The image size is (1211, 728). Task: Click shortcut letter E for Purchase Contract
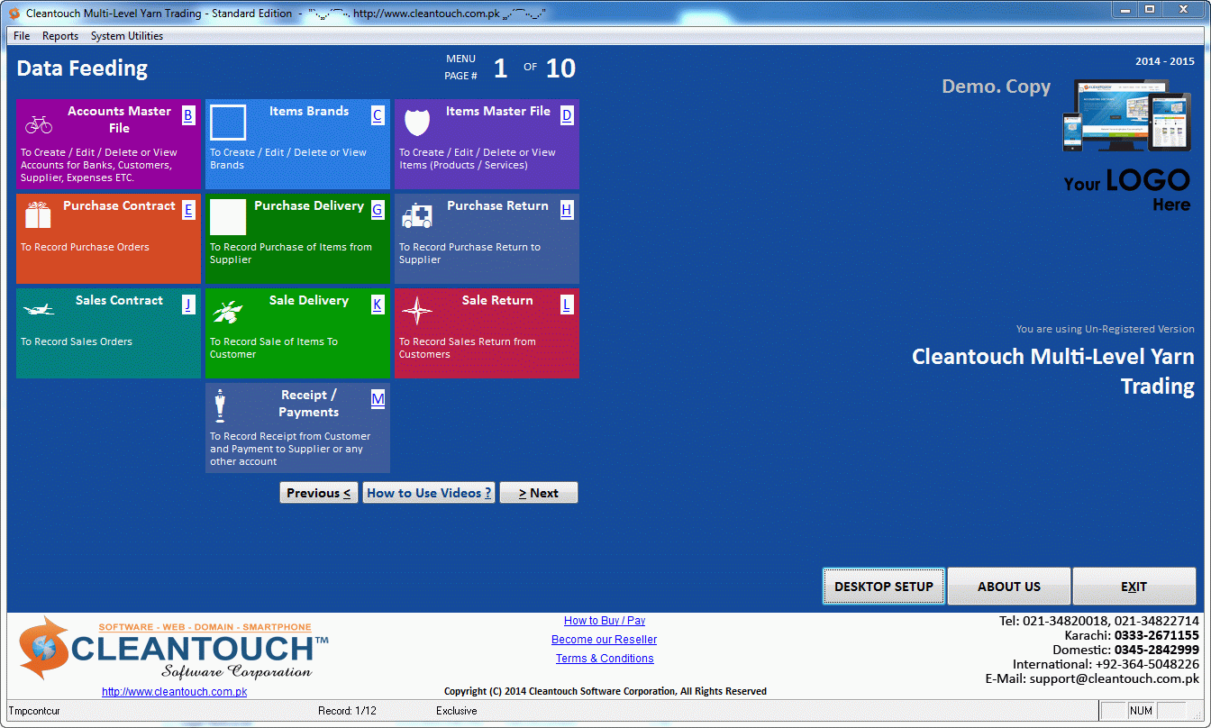click(187, 210)
